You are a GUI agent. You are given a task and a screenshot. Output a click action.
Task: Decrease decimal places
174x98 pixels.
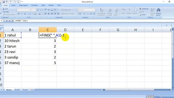[94, 14]
